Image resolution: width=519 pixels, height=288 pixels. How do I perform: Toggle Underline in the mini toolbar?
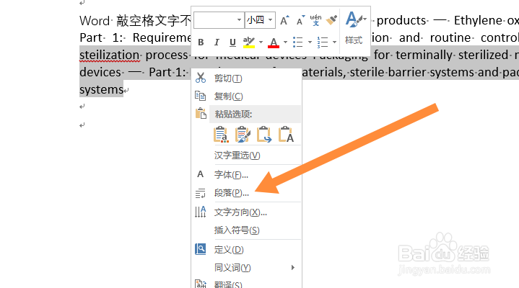coord(232,42)
